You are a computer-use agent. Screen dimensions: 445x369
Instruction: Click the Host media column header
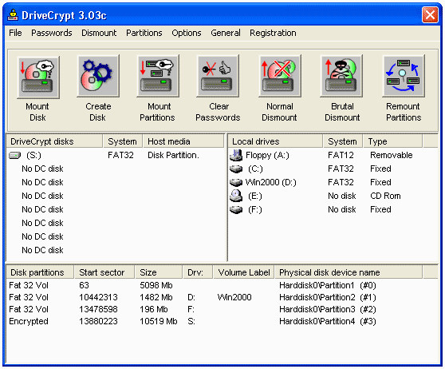tap(183, 141)
